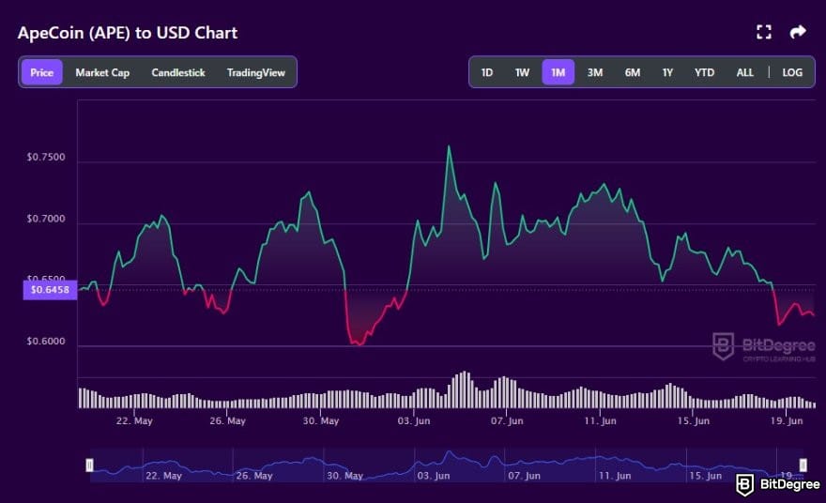Click the 03. Jun label in navigator

(434, 476)
